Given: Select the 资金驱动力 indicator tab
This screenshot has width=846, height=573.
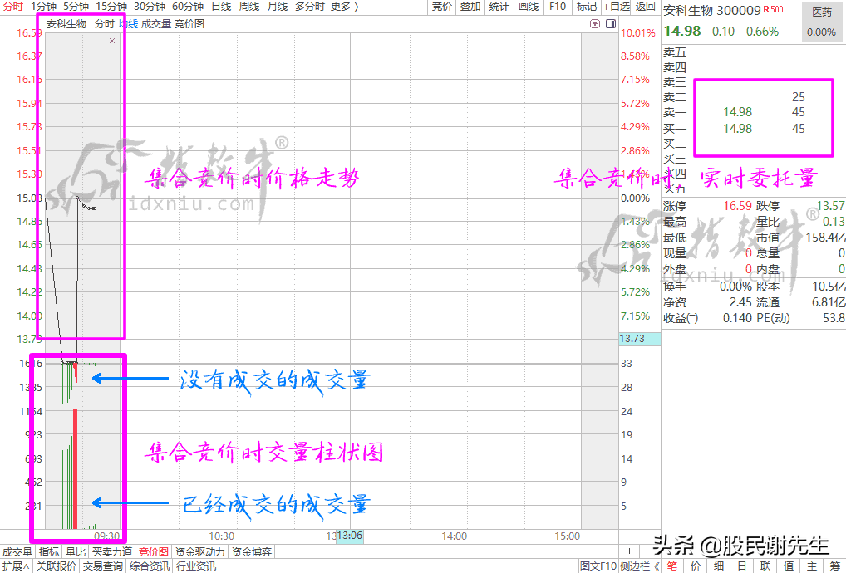Looking at the screenshot, I should (x=200, y=552).
